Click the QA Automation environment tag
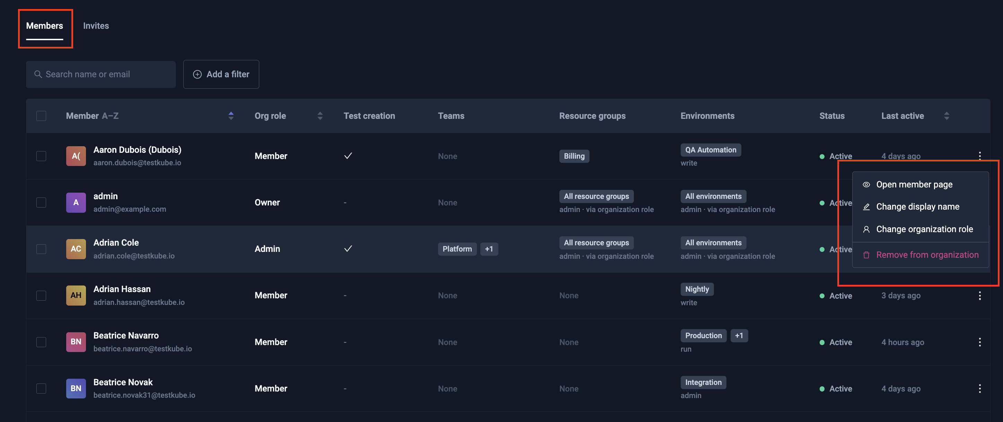The height and width of the screenshot is (422, 1003). point(710,150)
